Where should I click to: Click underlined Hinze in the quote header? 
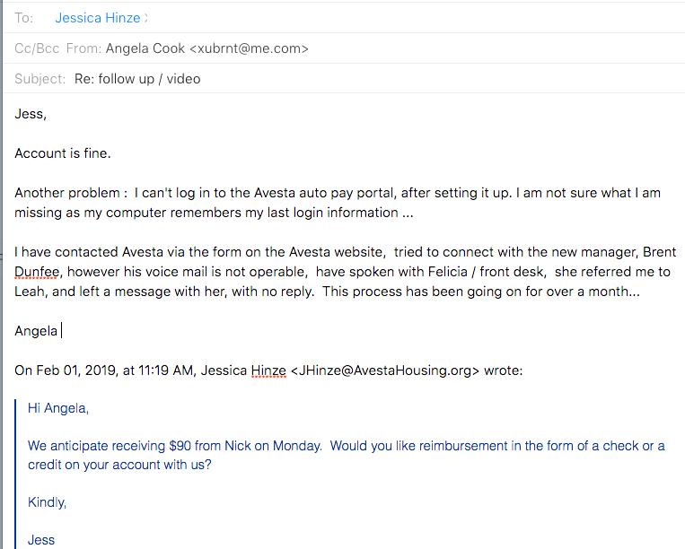[x=268, y=370]
